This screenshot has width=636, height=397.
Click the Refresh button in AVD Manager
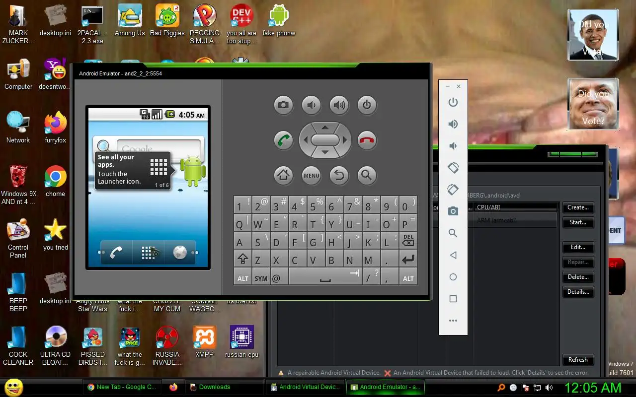click(x=578, y=360)
